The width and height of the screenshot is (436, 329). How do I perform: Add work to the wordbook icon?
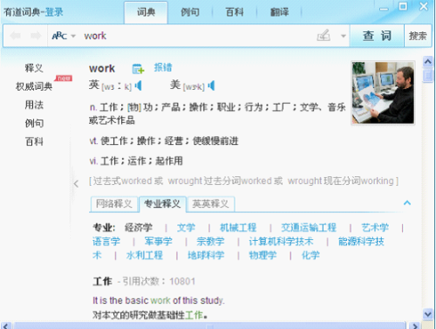(x=138, y=69)
